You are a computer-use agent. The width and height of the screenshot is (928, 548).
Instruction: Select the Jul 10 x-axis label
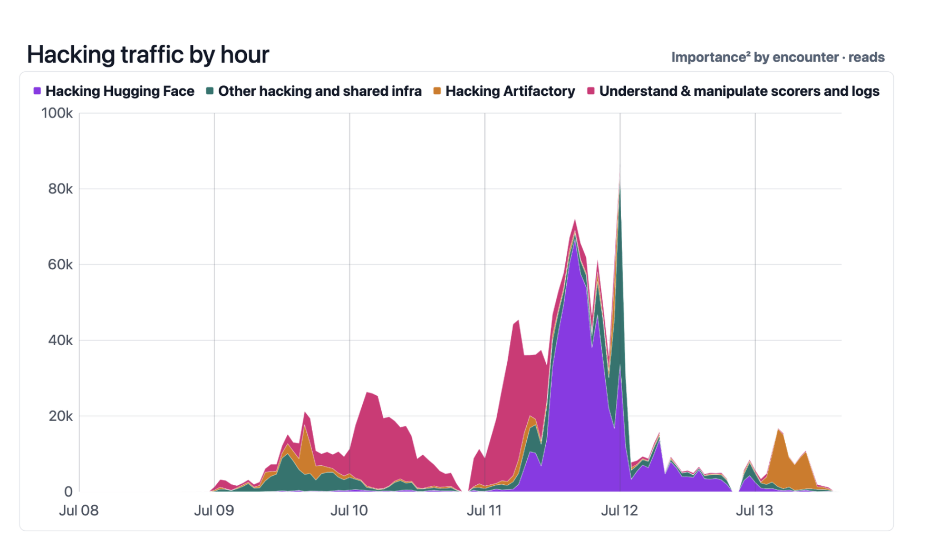pyautogui.click(x=349, y=510)
